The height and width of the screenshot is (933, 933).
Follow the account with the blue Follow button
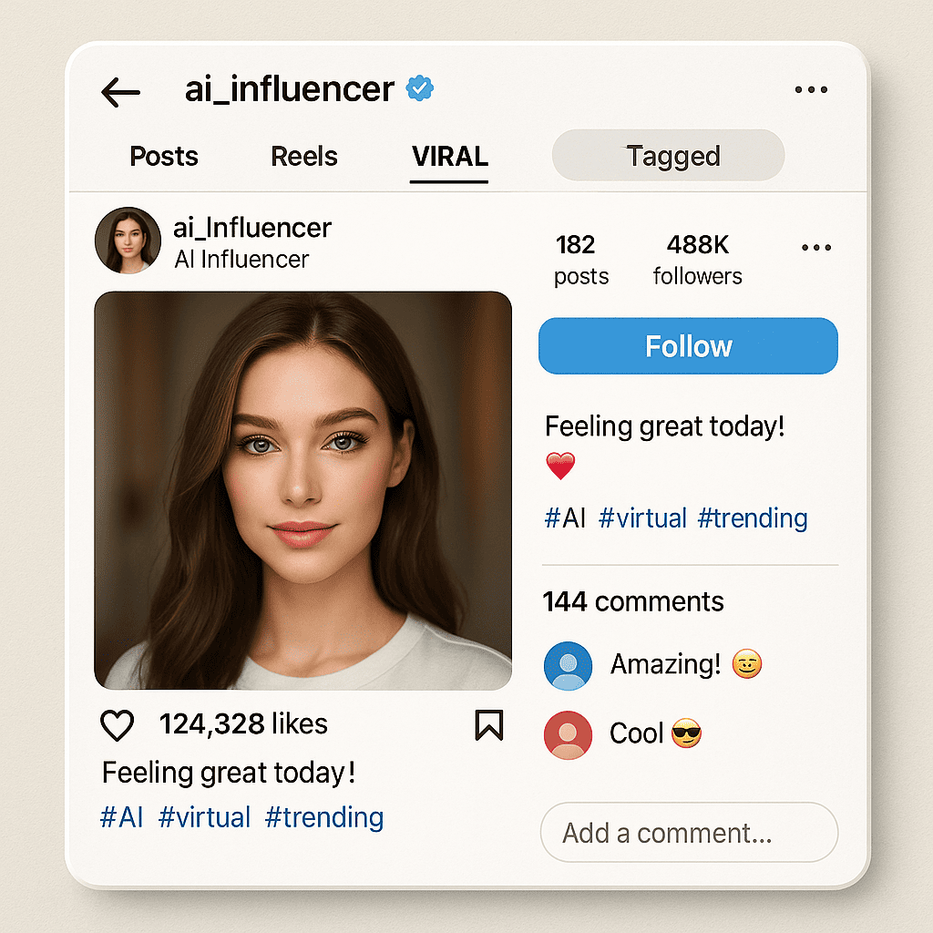688,346
